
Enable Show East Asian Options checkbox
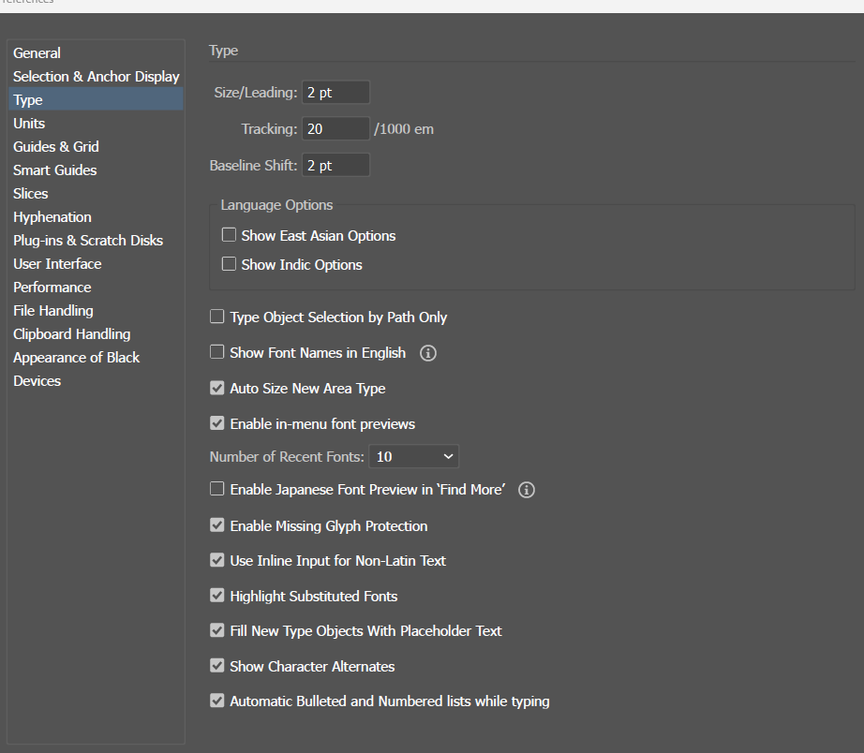tap(229, 235)
